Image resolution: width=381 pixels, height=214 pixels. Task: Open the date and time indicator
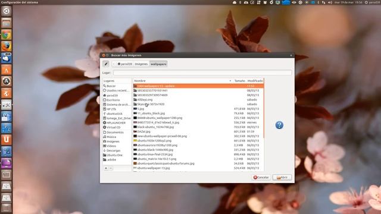(348, 2)
